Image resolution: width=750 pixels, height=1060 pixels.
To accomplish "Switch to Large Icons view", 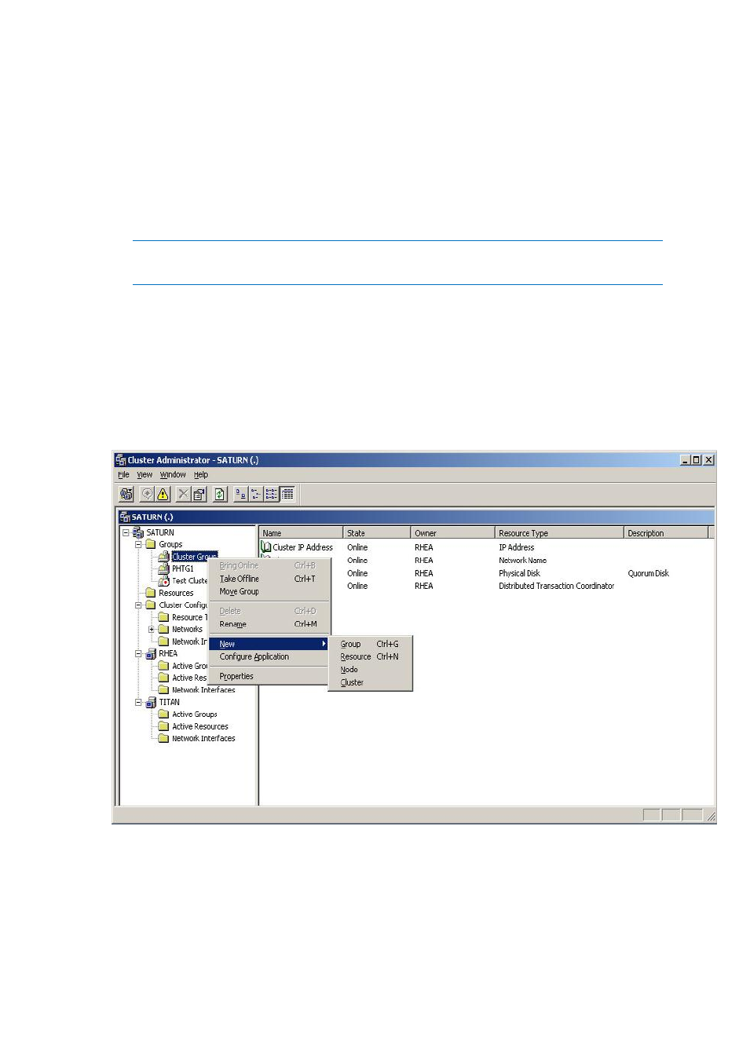I will coord(241,494).
